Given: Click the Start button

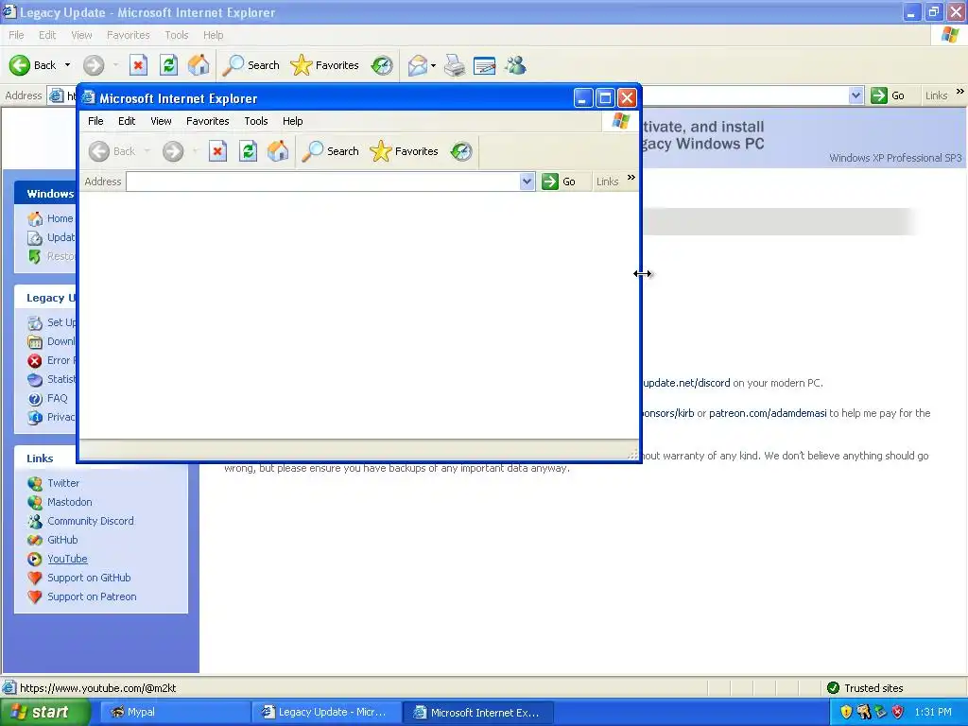Looking at the screenshot, I should [x=45, y=712].
